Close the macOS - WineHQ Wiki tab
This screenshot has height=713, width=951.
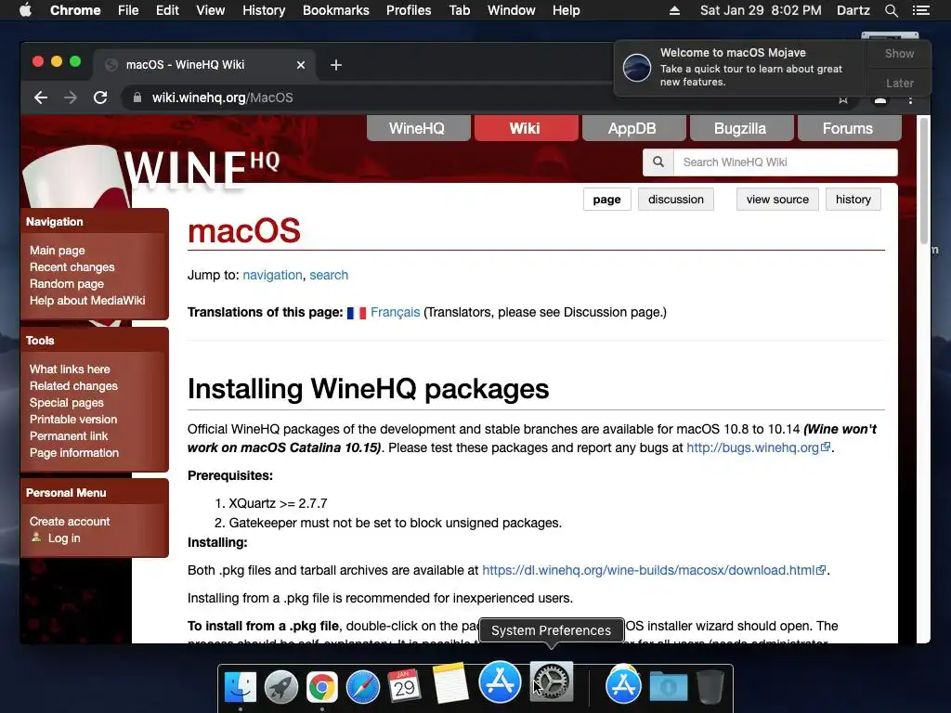pos(301,65)
